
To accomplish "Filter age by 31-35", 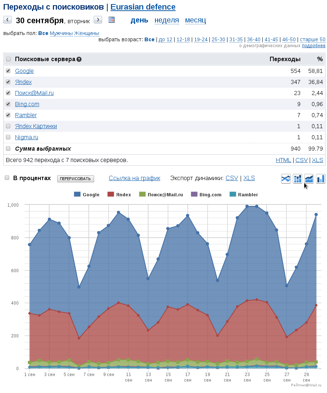I will tap(236, 40).
